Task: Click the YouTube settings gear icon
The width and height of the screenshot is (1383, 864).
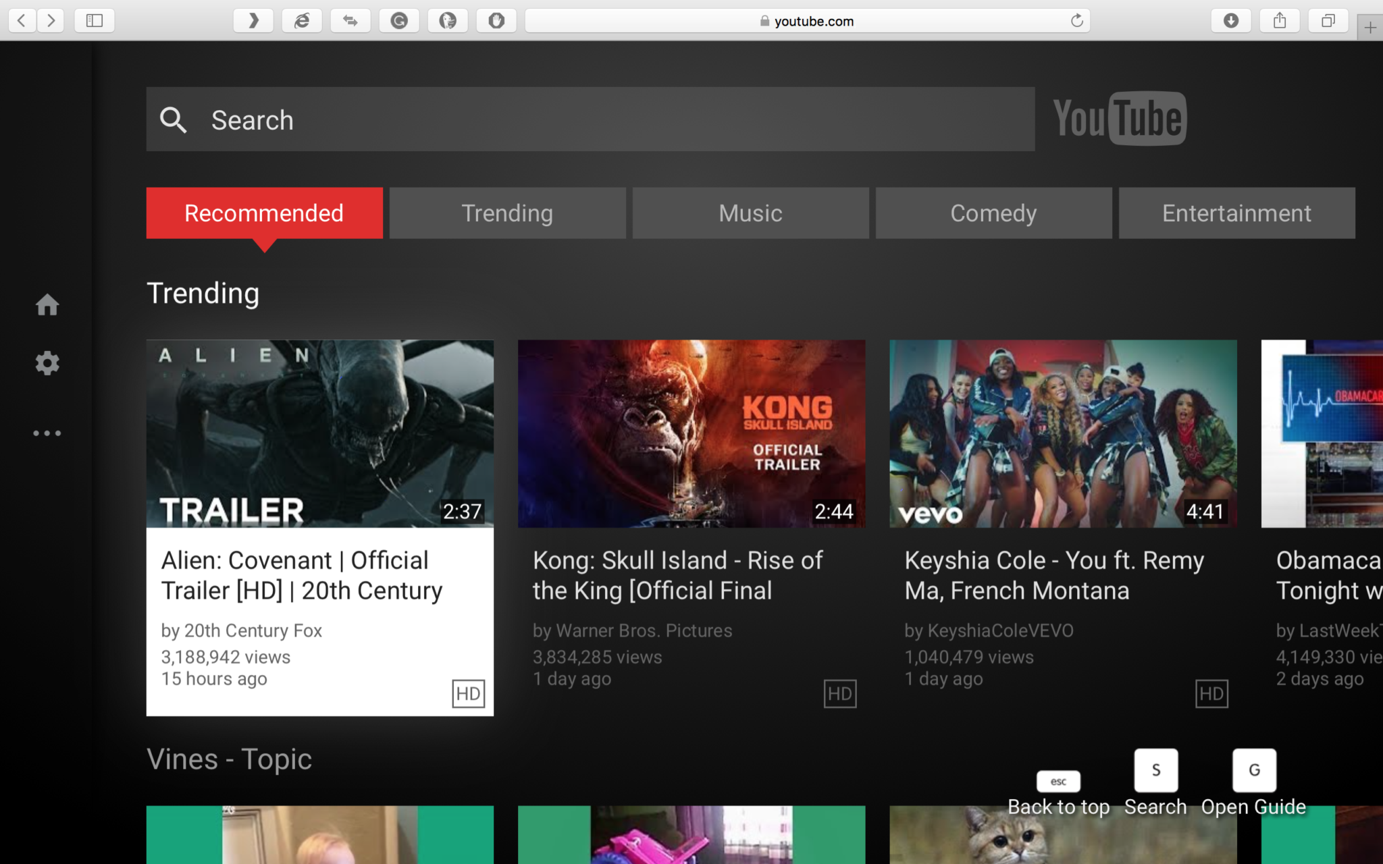Action: (47, 362)
